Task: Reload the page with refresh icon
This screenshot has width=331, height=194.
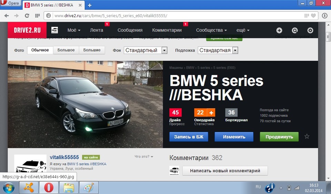Action: 27,16
